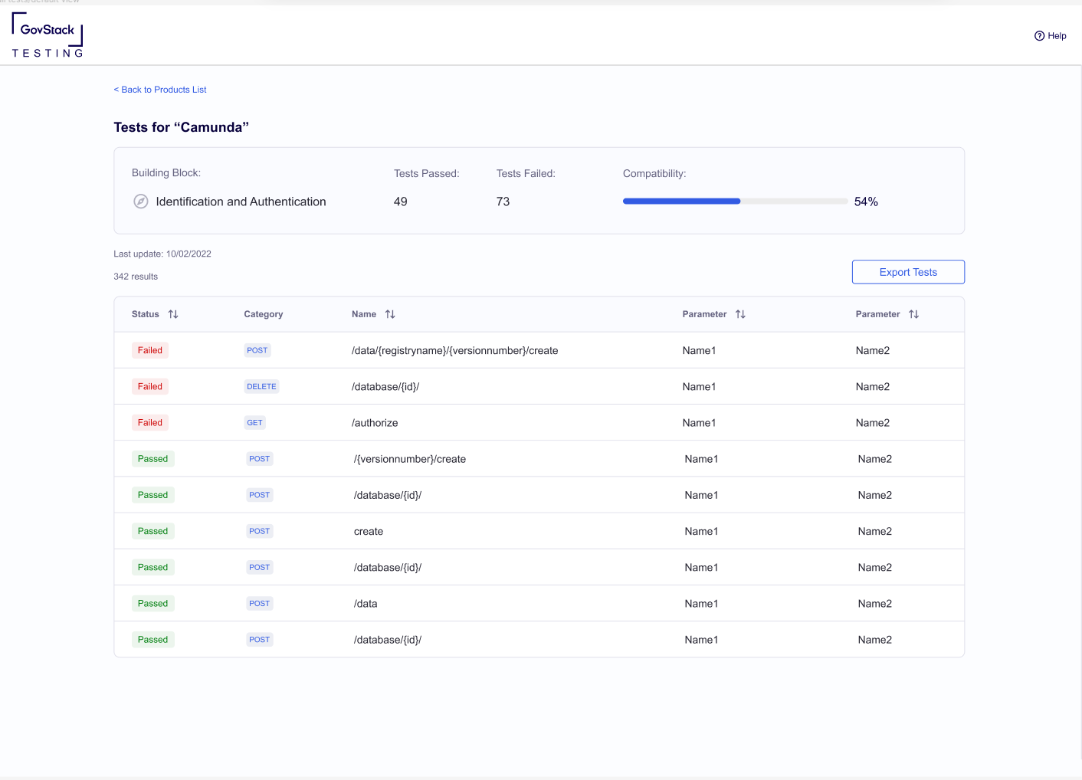Select /database/{id}/ in DELETE row
The width and height of the screenshot is (1082, 780).
tap(385, 386)
